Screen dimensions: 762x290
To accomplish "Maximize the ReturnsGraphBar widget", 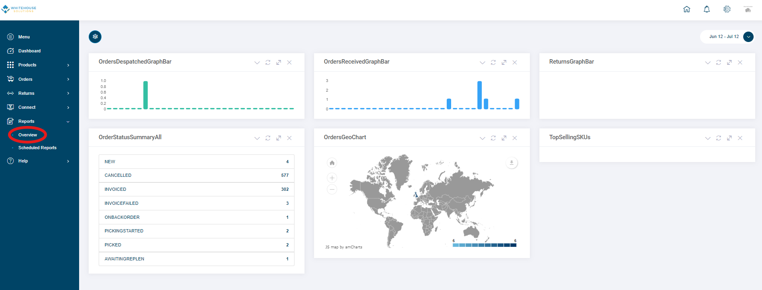I will point(729,62).
